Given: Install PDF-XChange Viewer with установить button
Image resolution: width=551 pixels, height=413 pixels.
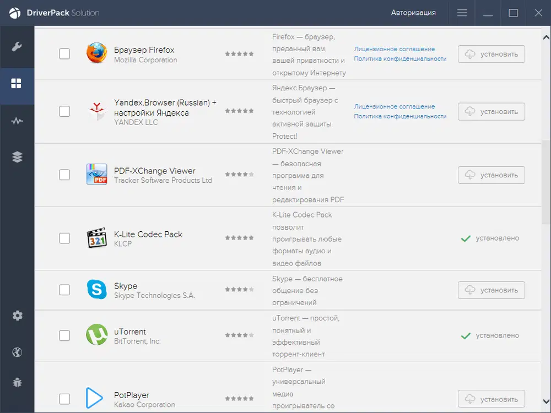Looking at the screenshot, I should [x=491, y=175].
